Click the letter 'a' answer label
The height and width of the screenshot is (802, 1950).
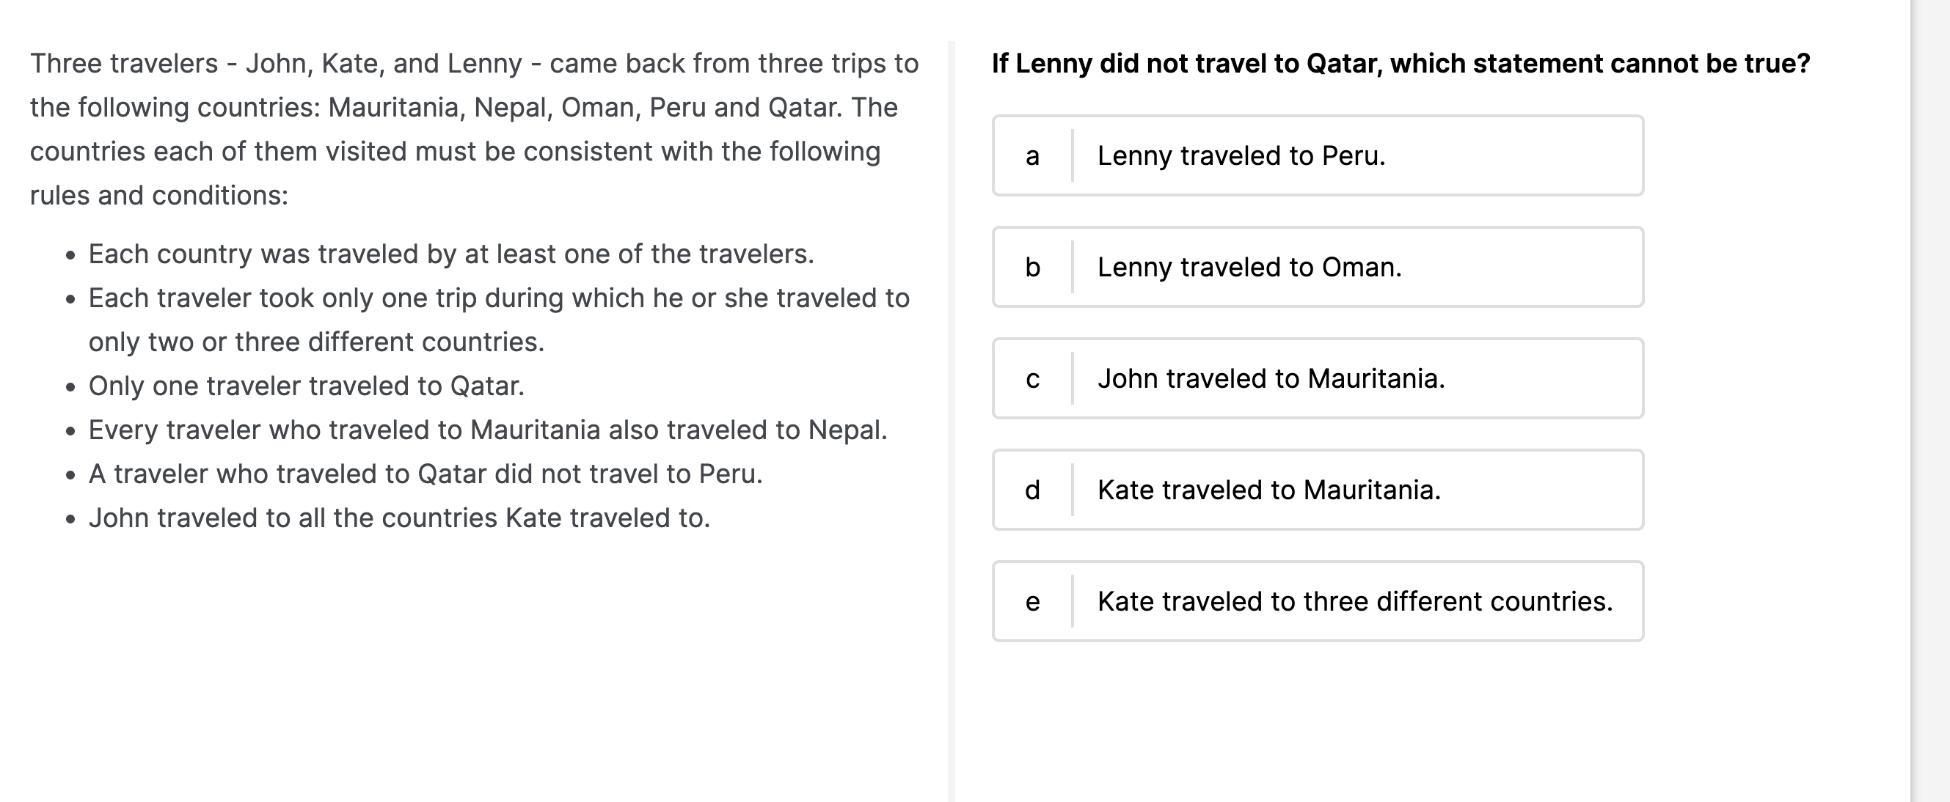pos(1032,156)
